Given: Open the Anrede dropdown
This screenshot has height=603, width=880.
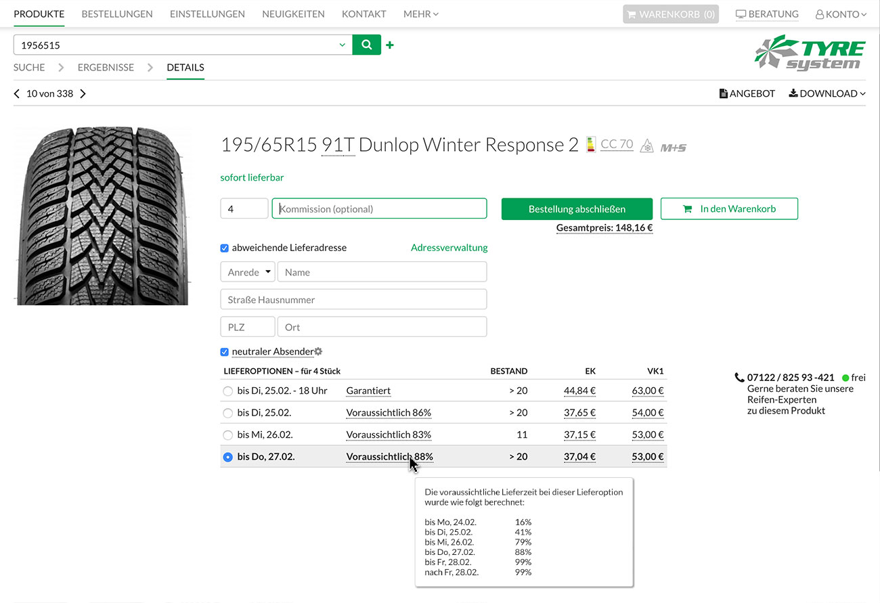Looking at the screenshot, I should click(x=247, y=271).
